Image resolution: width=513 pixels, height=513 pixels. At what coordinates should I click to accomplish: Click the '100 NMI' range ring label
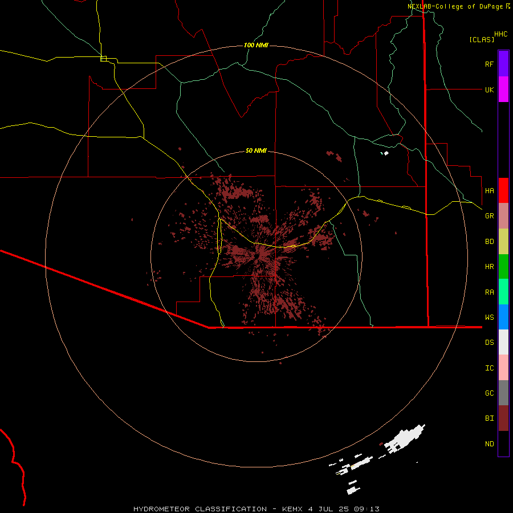click(x=256, y=45)
